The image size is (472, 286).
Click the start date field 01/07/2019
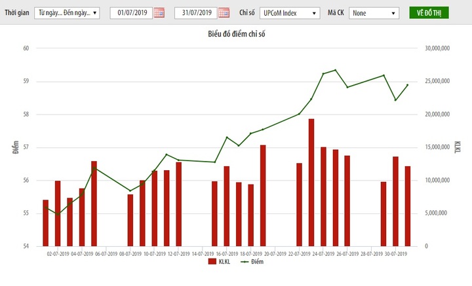point(130,12)
